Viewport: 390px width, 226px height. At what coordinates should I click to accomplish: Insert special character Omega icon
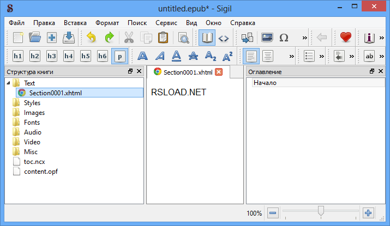[284, 38]
